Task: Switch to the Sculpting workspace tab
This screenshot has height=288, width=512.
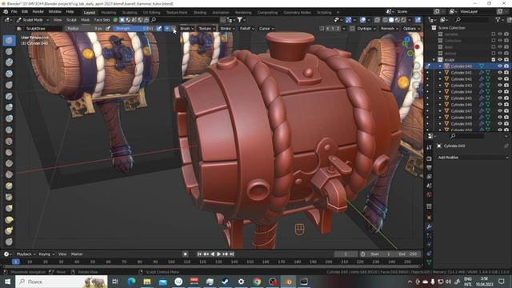Action: (x=130, y=13)
